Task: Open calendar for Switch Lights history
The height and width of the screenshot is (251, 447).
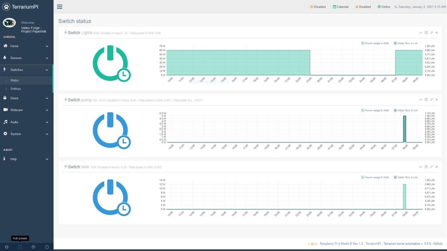Action: pos(426,33)
